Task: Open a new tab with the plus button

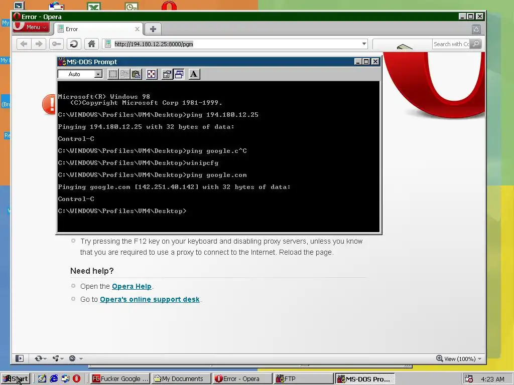Action: pyautogui.click(x=153, y=29)
